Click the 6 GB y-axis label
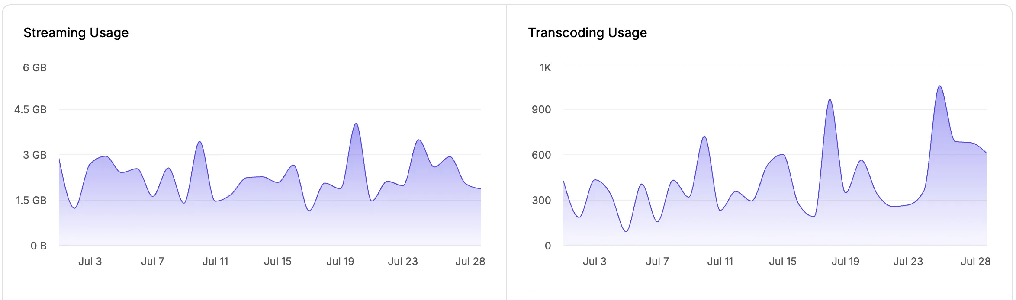Viewport: 1016px width, 300px height. (35, 67)
